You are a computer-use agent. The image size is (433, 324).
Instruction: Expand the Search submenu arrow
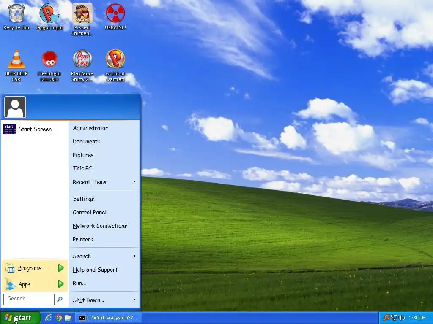coord(134,256)
